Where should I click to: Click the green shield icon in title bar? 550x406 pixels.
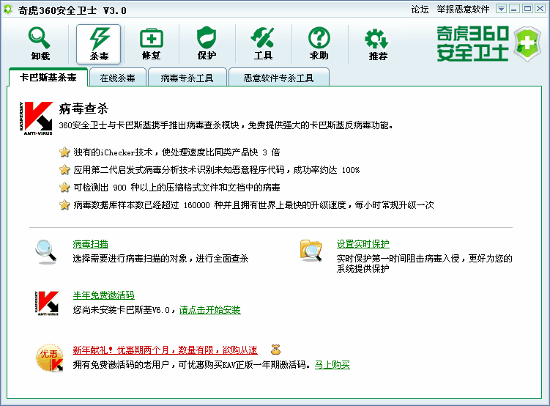[x=8, y=10]
